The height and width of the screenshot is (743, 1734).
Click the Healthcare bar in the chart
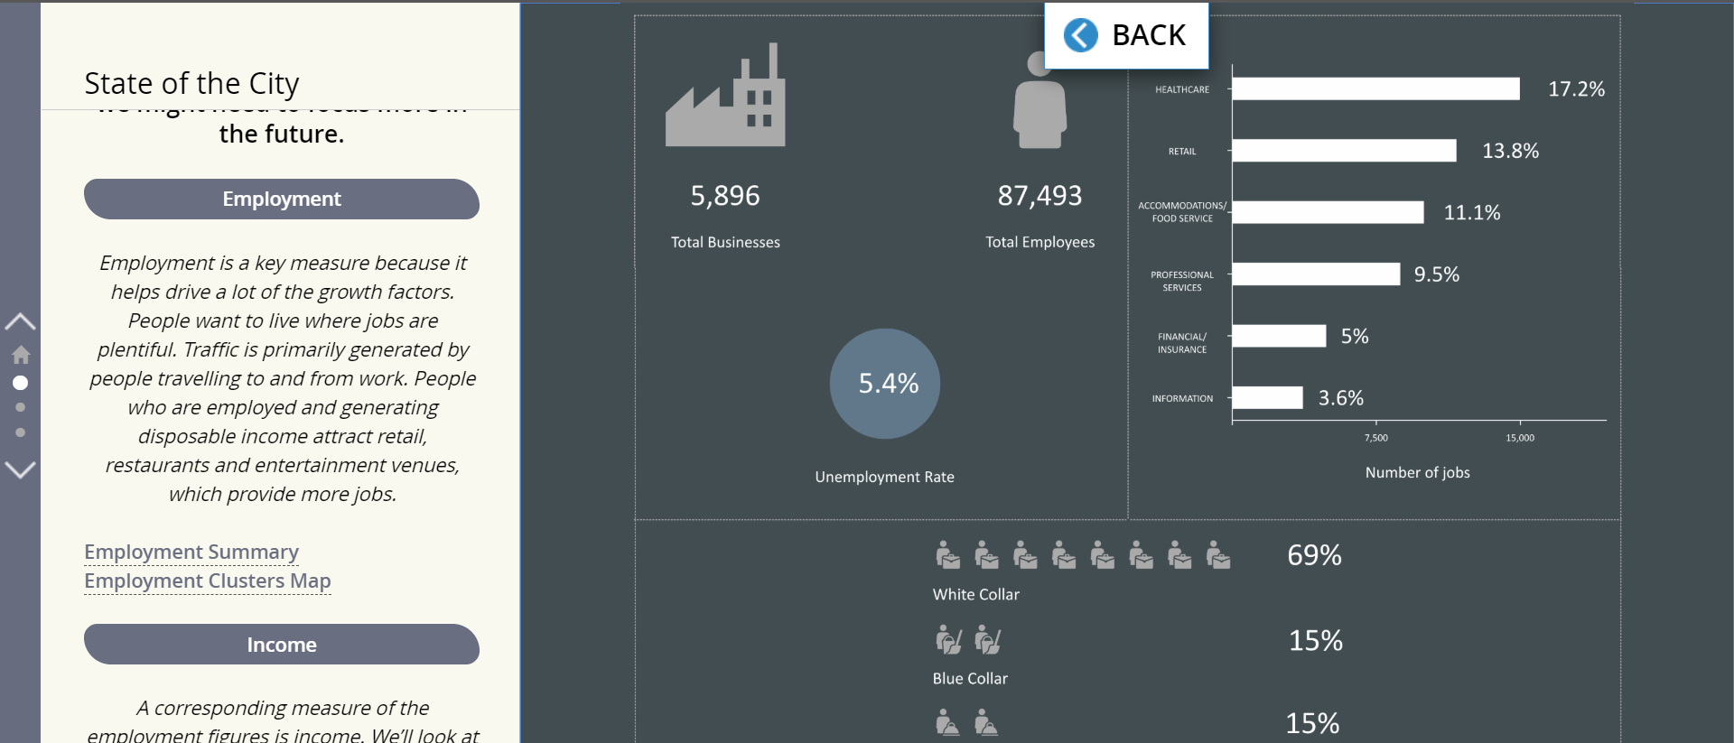point(1375,88)
